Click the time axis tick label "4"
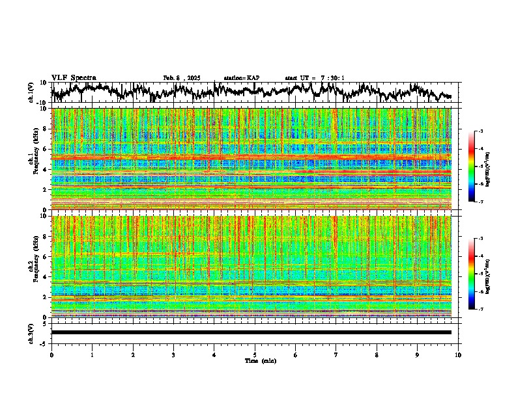The height and width of the screenshot is (398, 516). click(x=214, y=355)
